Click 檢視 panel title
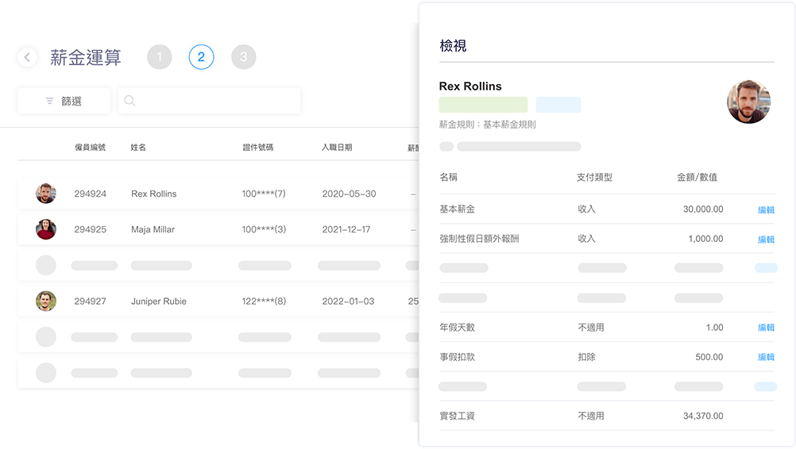The height and width of the screenshot is (449, 796). click(x=453, y=46)
